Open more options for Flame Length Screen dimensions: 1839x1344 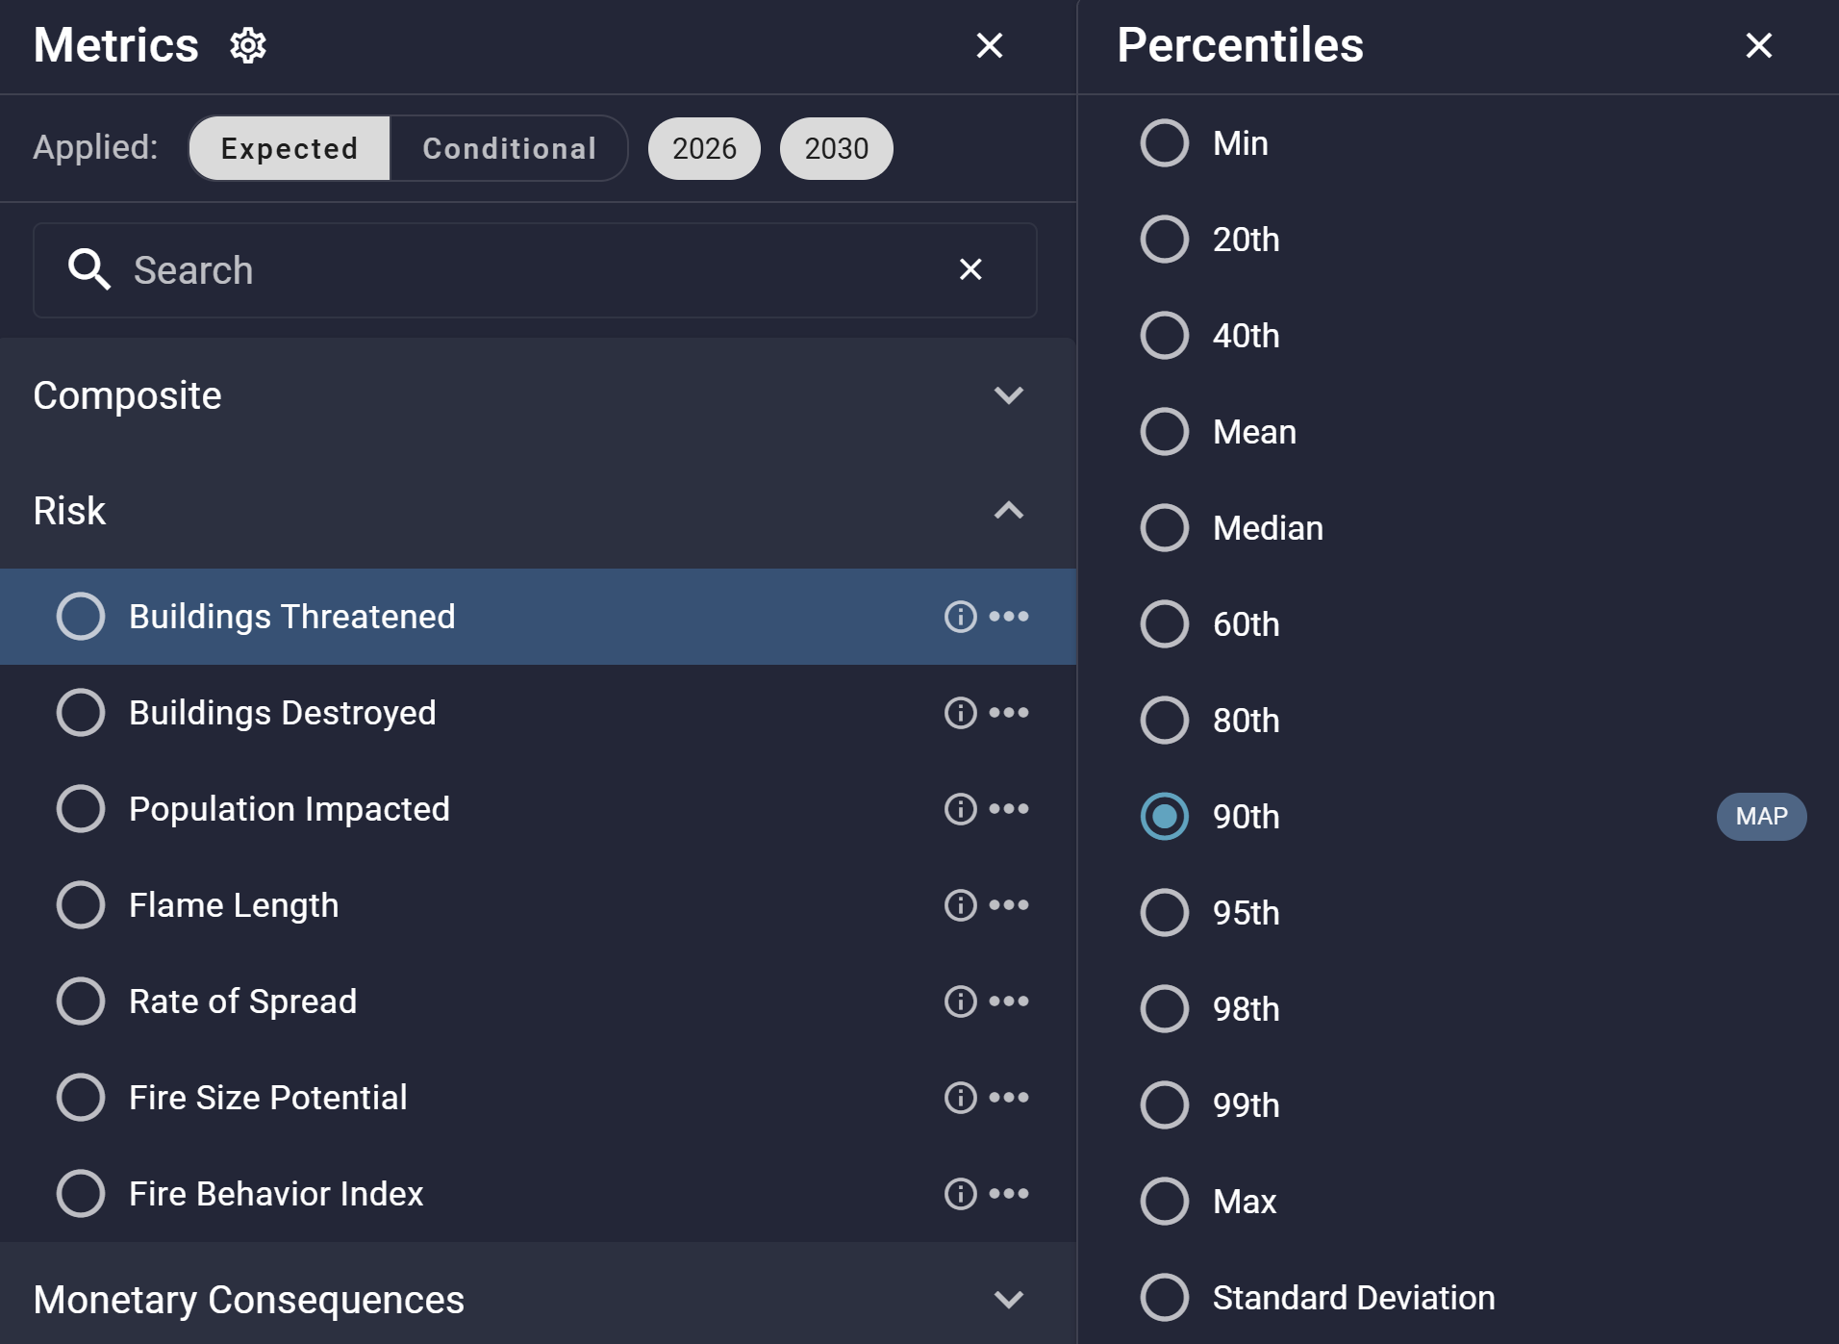click(1009, 905)
